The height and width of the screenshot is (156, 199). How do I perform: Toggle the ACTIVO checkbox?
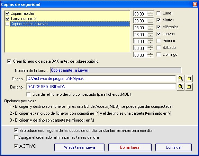coord(16,146)
